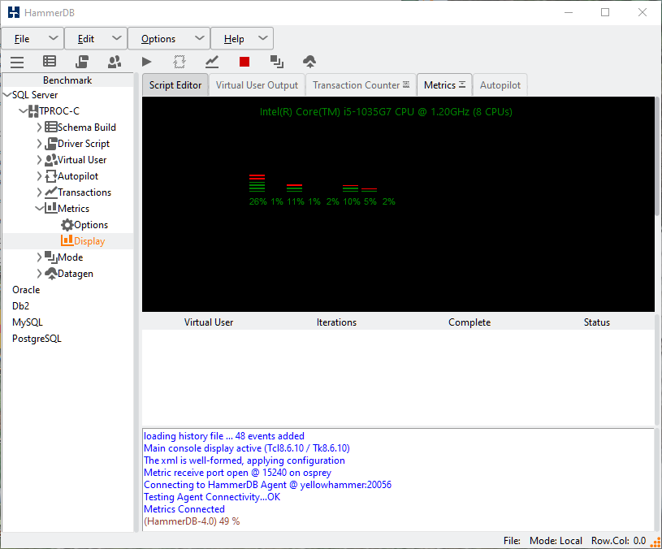The width and height of the screenshot is (662, 549).
Task: Click the Options gear icon under Metrics
Action: [x=67, y=225]
